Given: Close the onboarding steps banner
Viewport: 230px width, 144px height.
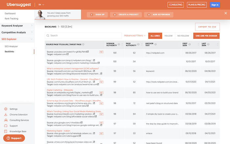Looking at the screenshot, I should [226, 13].
